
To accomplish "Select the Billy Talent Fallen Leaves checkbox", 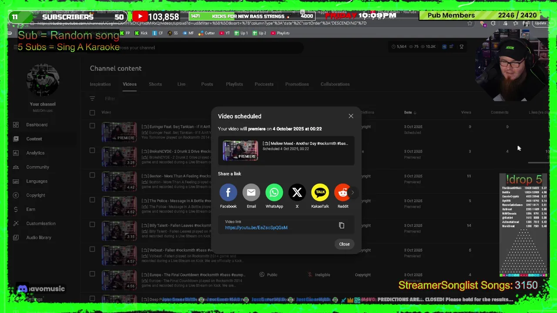I will (x=92, y=225).
